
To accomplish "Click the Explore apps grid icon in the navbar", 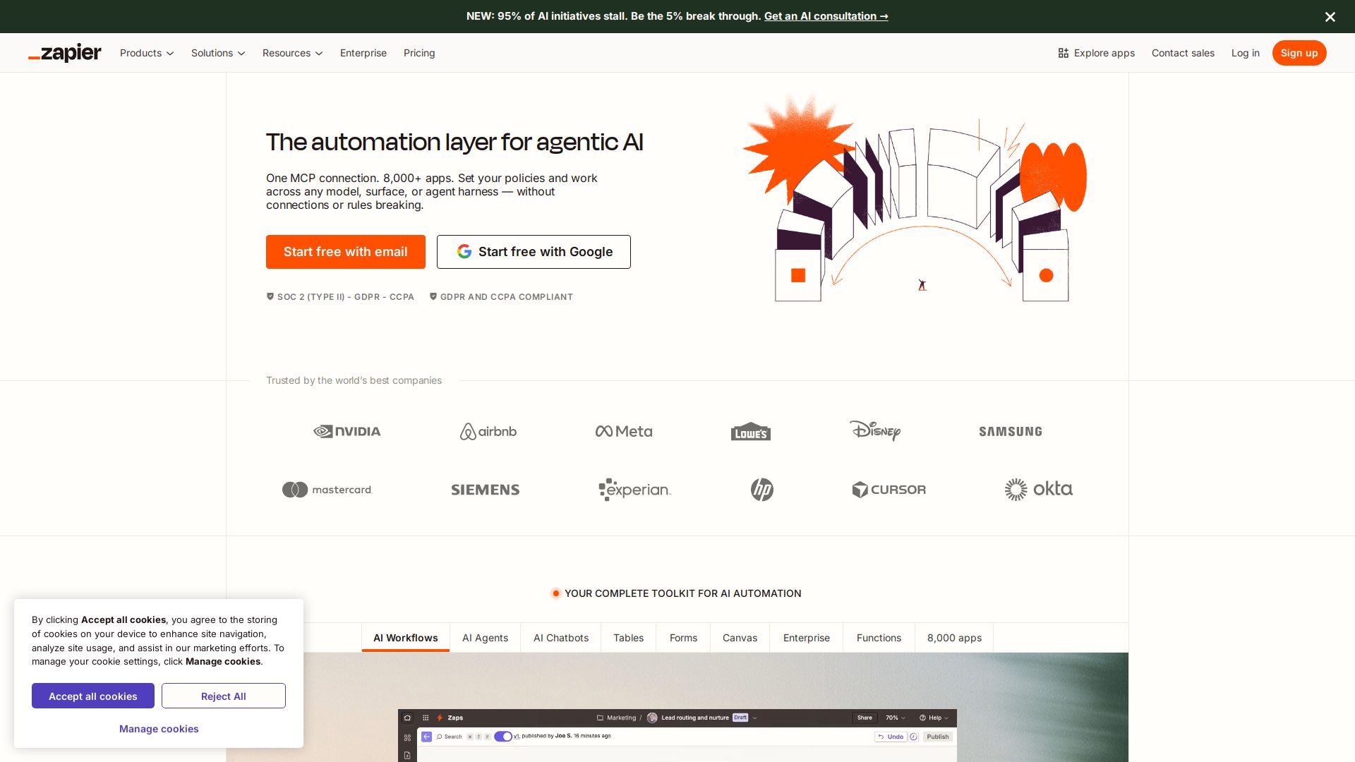I will point(1064,53).
